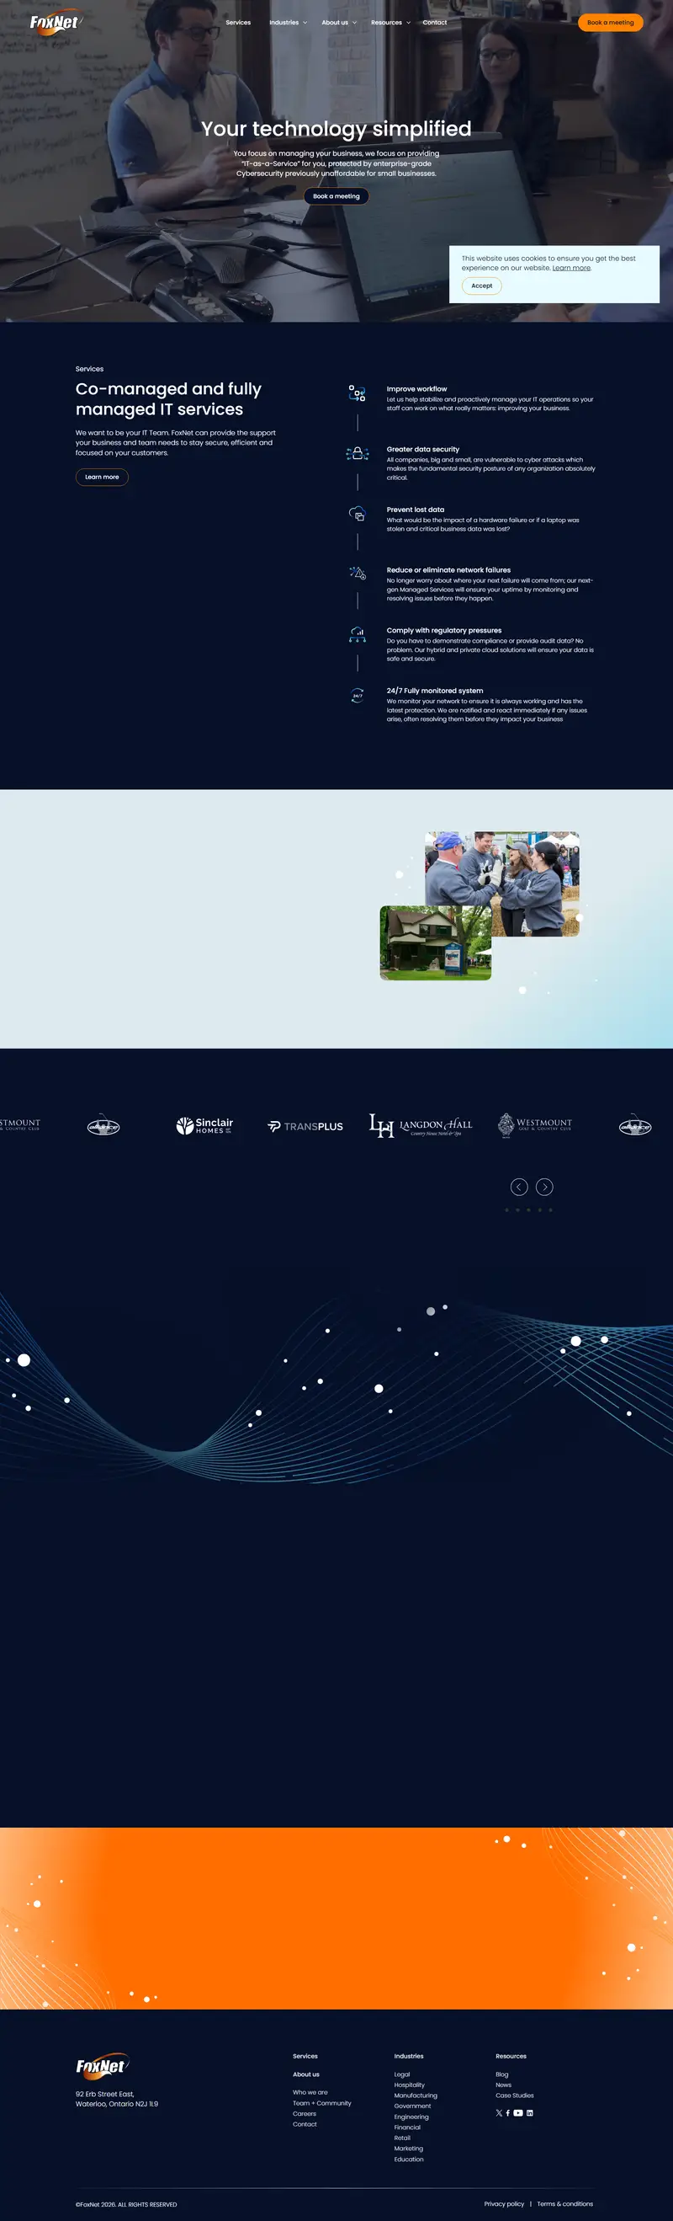
Task: Click the 'Greater data security' heading text
Action: [423, 449]
